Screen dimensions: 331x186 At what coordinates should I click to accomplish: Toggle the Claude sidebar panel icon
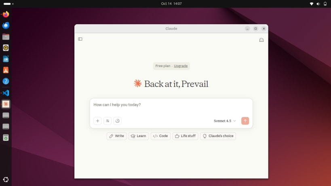(80, 39)
